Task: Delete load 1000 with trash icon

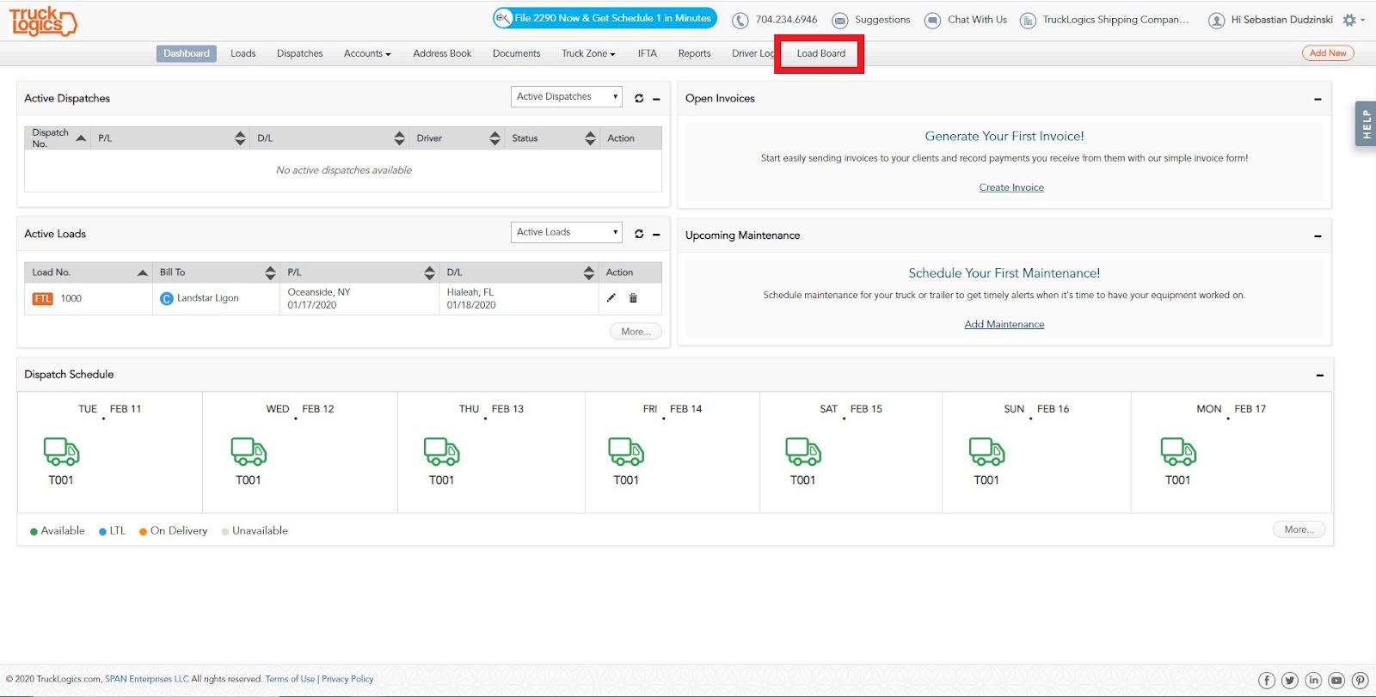Action: pyautogui.click(x=633, y=298)
